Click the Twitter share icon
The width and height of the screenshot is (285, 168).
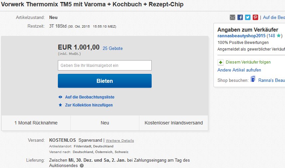click(x=248, y=17)
